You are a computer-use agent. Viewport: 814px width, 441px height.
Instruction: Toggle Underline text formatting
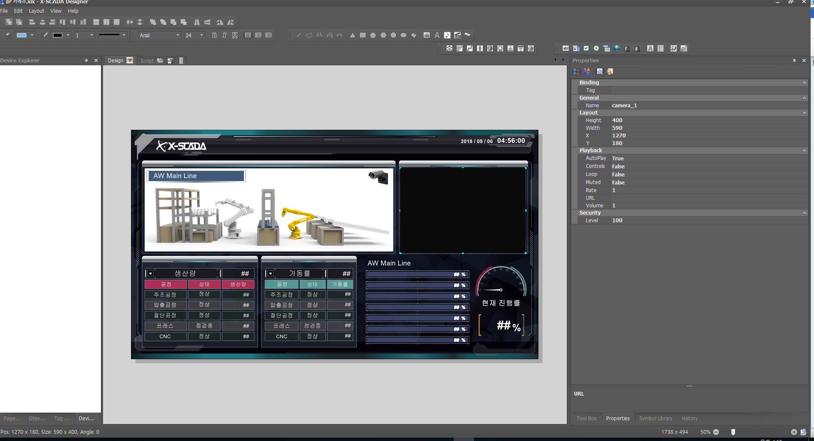pos(234,35)
